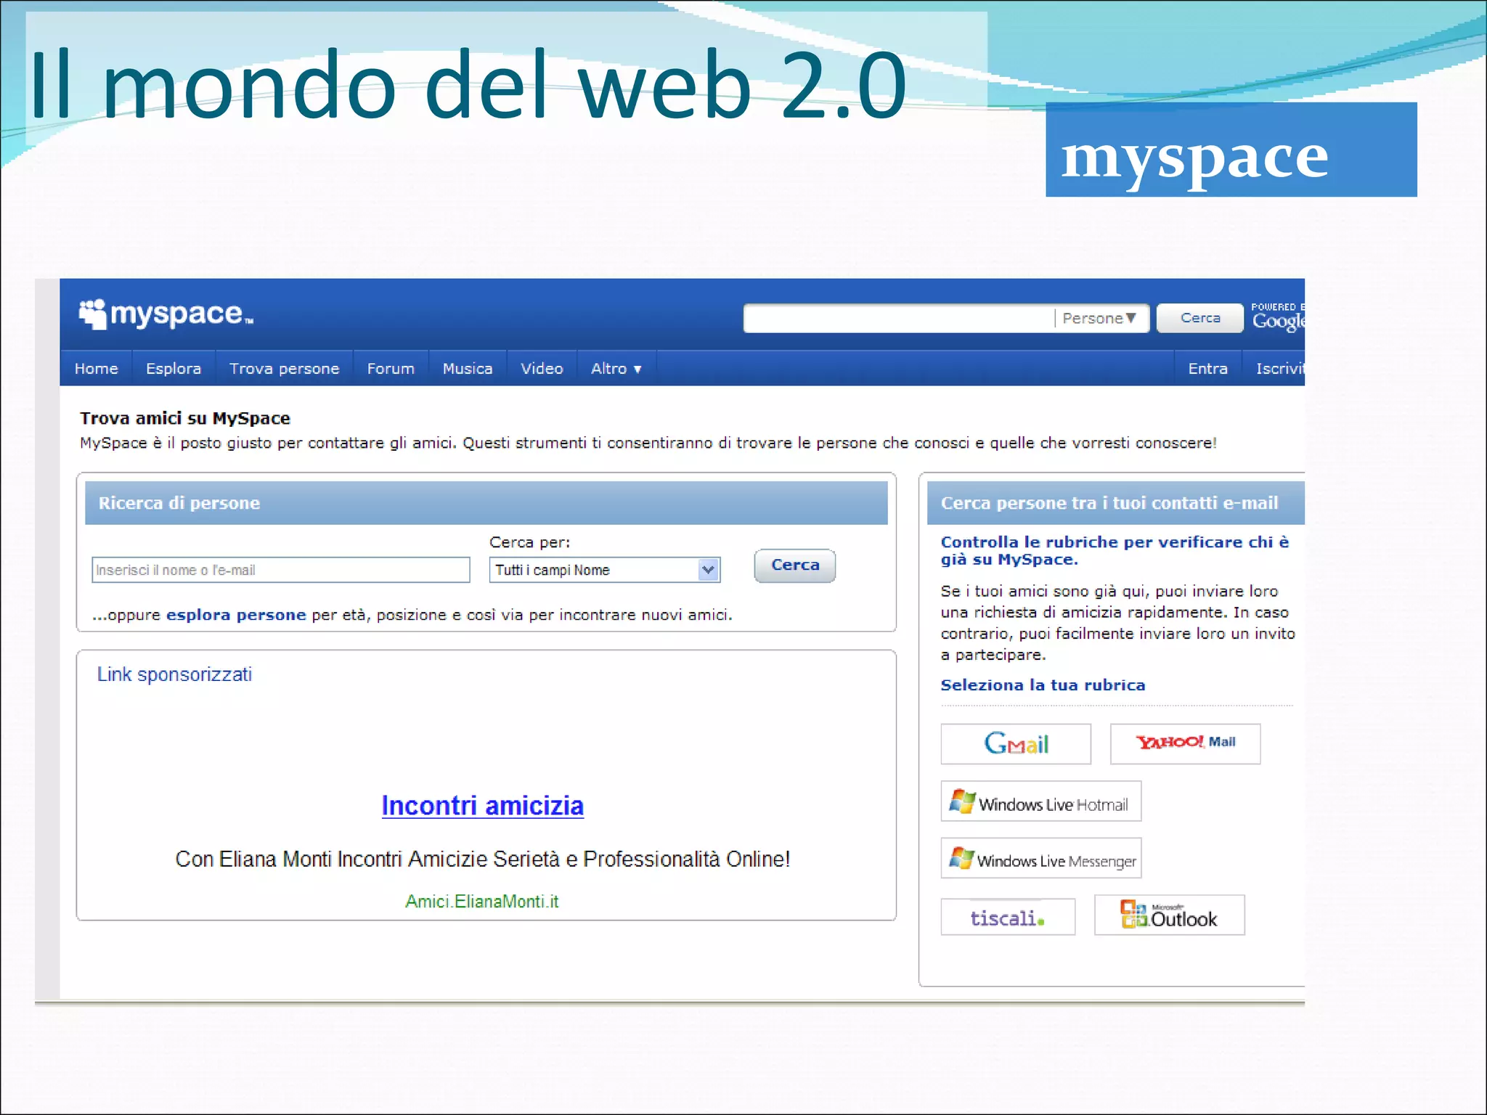
Task: Select the Yahoo! Mail address book icon
Action: pyautogui.click(x=1185, y=743)
